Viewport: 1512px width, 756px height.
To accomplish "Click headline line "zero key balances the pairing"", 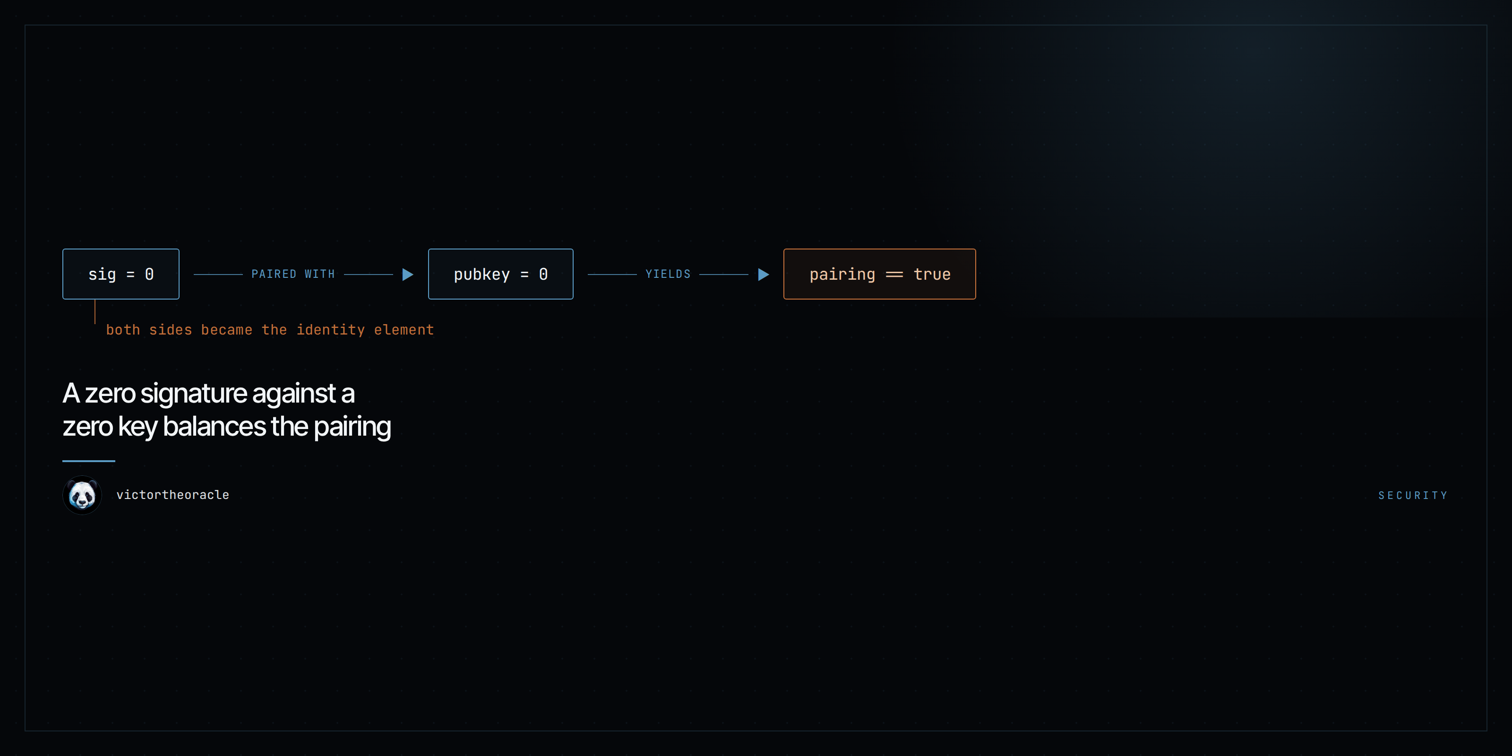I will (x=227, y=427).
